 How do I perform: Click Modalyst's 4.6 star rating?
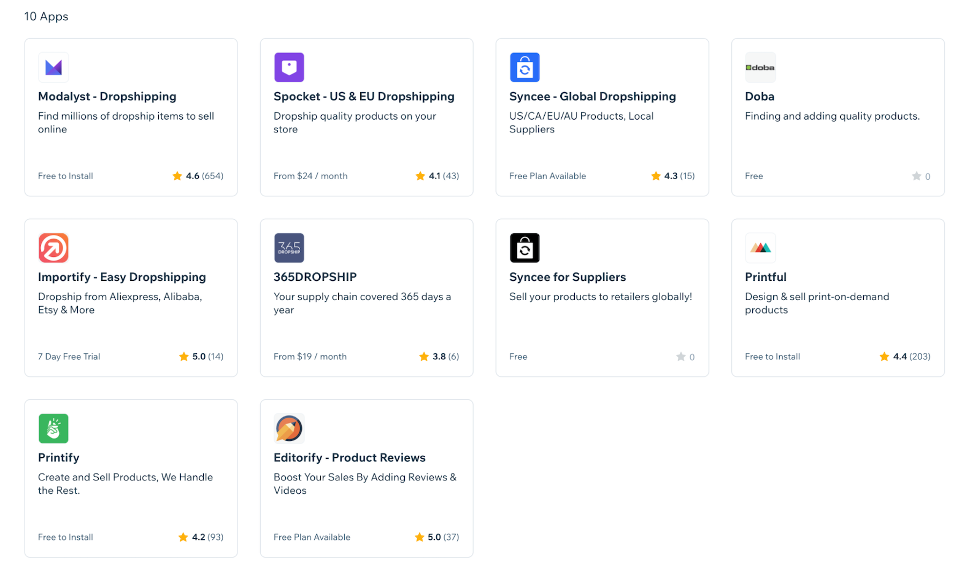coord(197,175)
